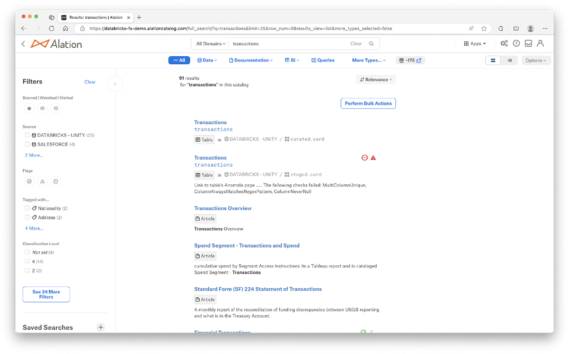568x354 pixels.
Task: Click the Perform Bulk Actions button
Action: 368,104
